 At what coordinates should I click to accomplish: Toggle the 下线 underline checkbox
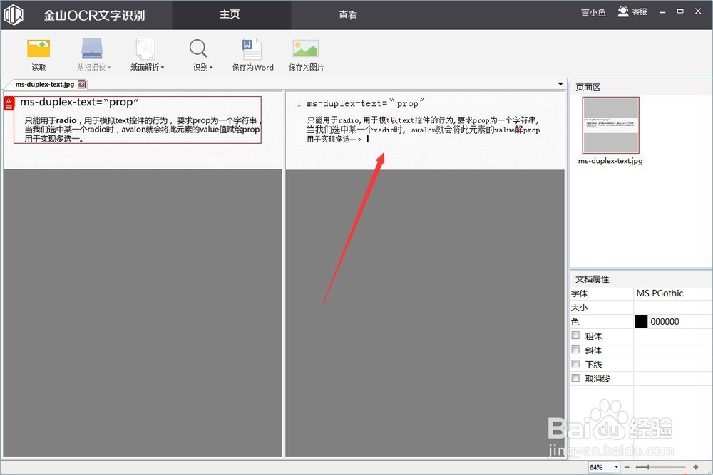(575, 363)
